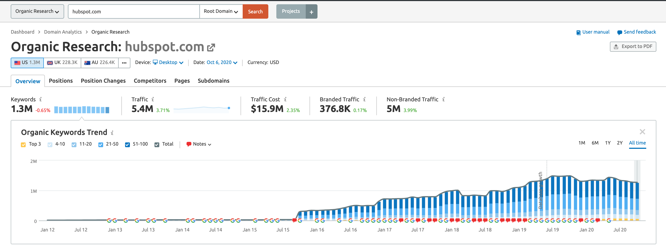Screen dimensions: 666x248
Task: Click the Branded Traffic info icon
Action: [x=365, y=99]
